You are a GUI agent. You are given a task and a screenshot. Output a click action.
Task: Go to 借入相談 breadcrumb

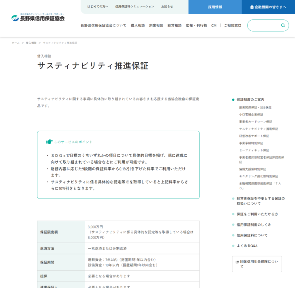click(x=31, y=43)
